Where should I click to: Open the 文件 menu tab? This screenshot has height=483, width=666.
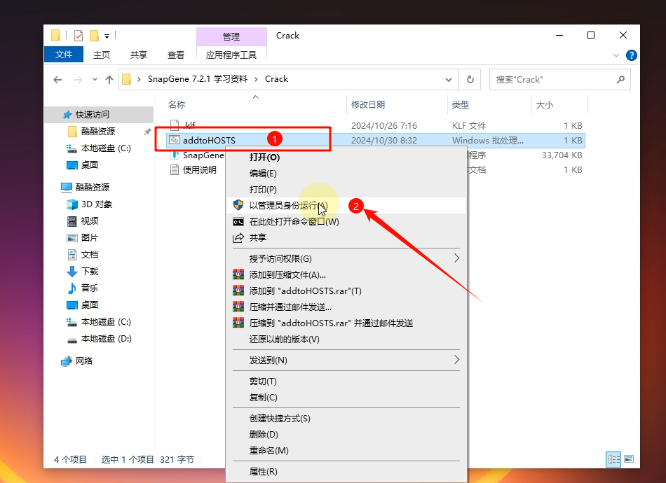click(64, 55)
